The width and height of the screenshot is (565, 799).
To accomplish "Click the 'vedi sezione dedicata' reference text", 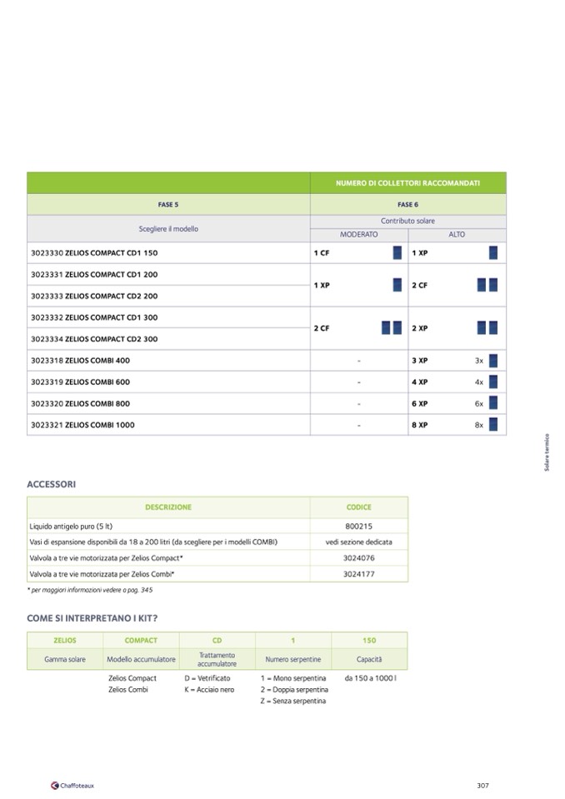I will 358,542.
